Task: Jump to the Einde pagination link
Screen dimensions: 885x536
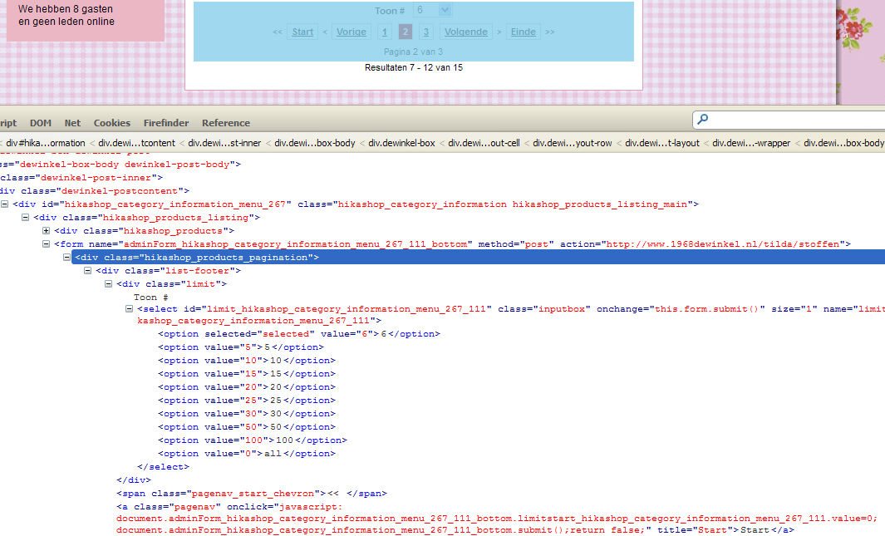Action: coord(524,32)
